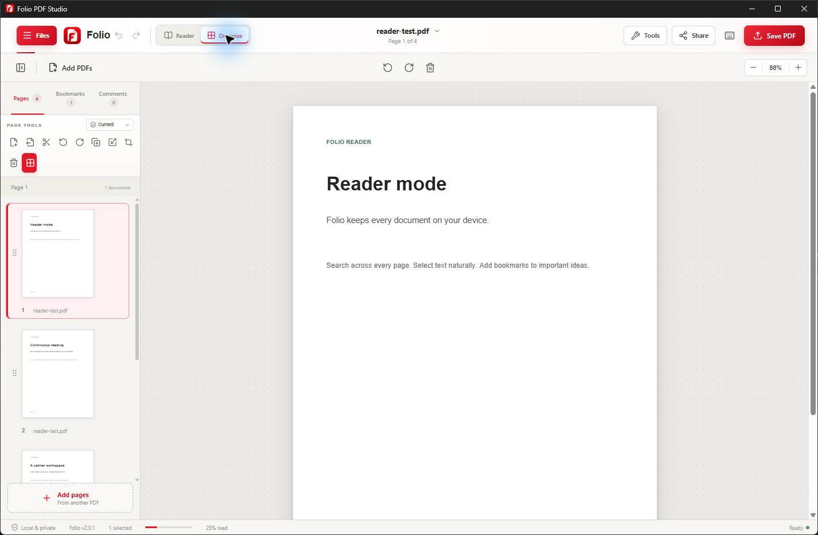
Task: Rotate right in Page Tools
Action: pyautogui.click(x=80, y=142)
